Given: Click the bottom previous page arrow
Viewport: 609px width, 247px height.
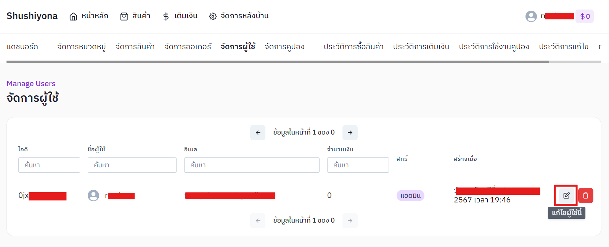Looking at the screenshot, I should point(258,221).
